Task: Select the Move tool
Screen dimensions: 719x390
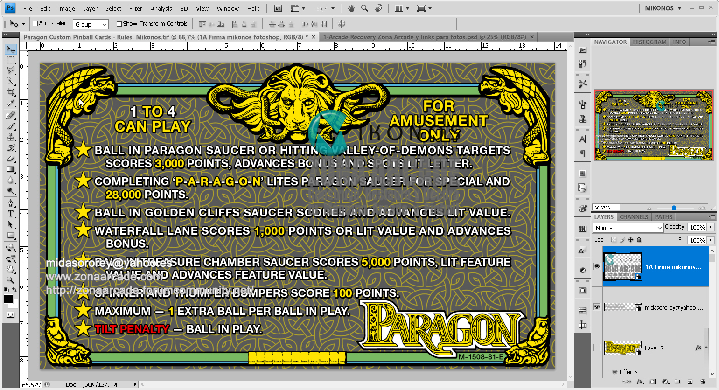Action: [10, 49]
